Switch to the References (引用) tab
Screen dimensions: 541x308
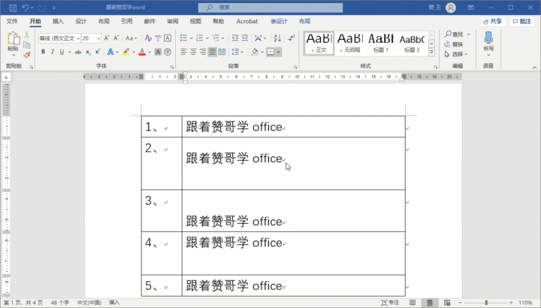[127, 21]
